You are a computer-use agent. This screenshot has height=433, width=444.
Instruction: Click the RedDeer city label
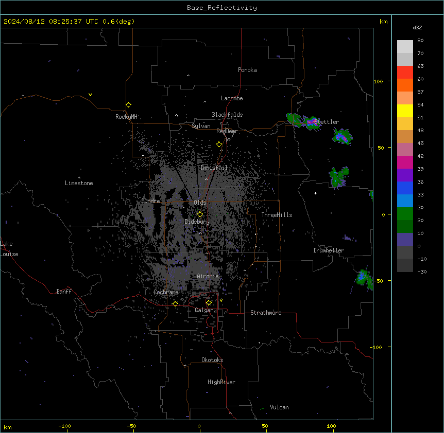tap(227, 131)
